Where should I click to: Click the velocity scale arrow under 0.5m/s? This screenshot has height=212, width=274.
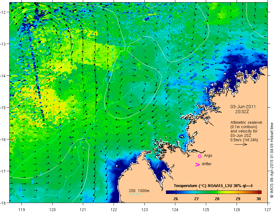pos(241,144)
